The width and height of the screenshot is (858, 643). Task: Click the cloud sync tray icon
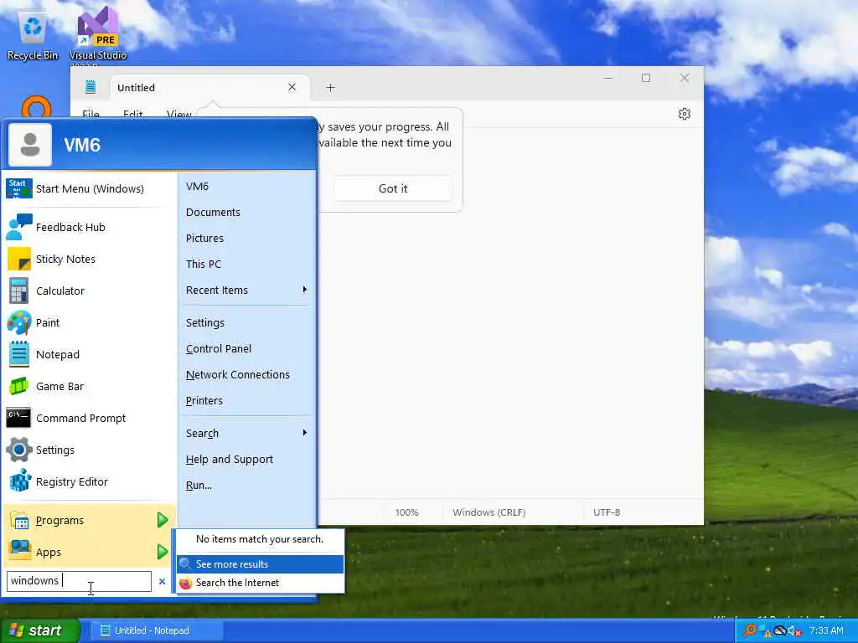point(780,630)
